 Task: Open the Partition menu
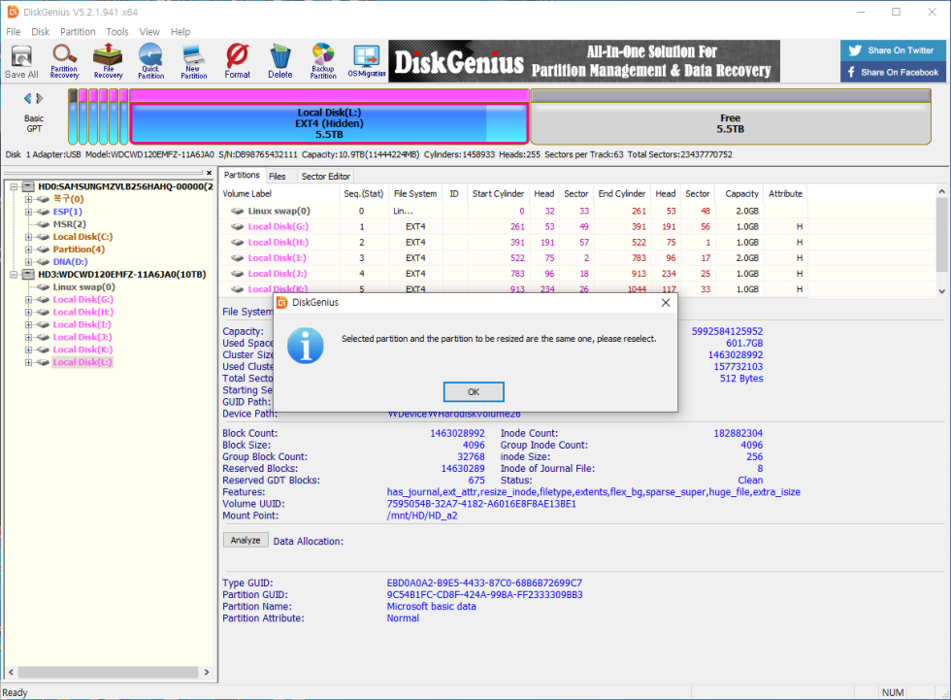[x=78, y=32]
